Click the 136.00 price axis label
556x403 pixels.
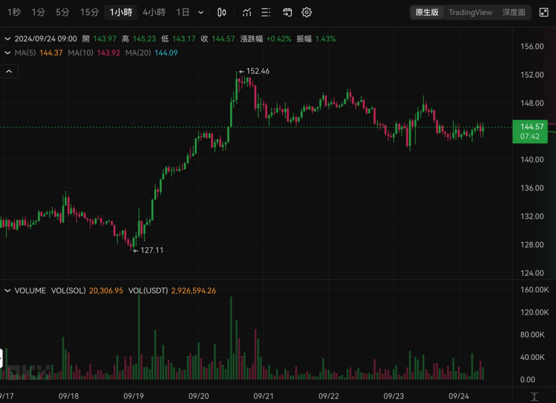pyautogui.click(x=532, y=188)
